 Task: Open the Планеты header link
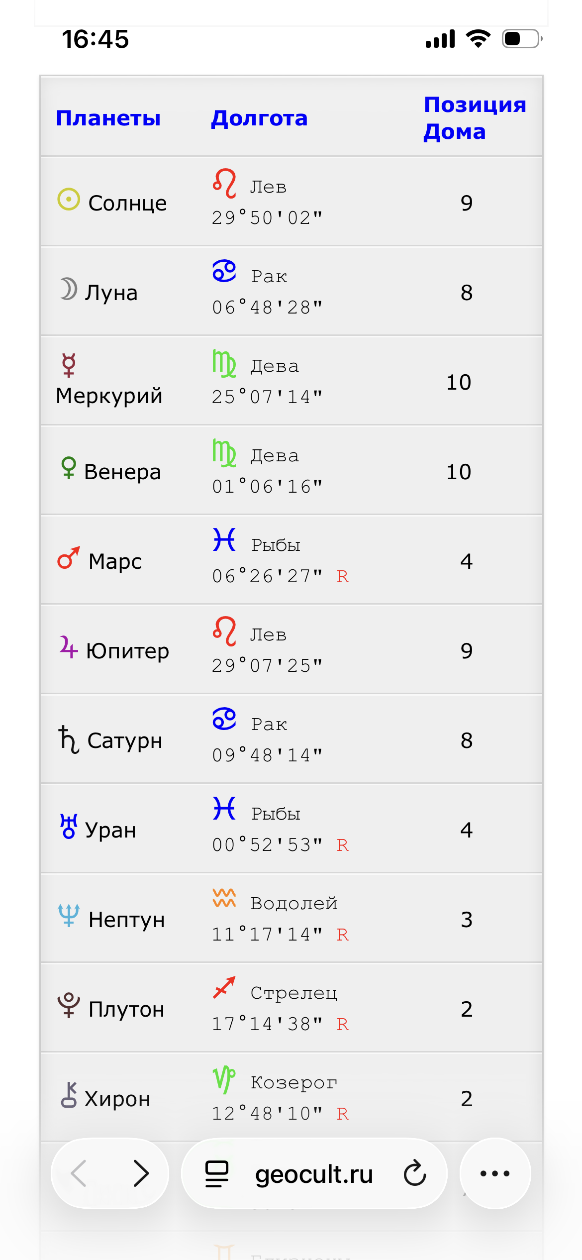click(108, 118)
